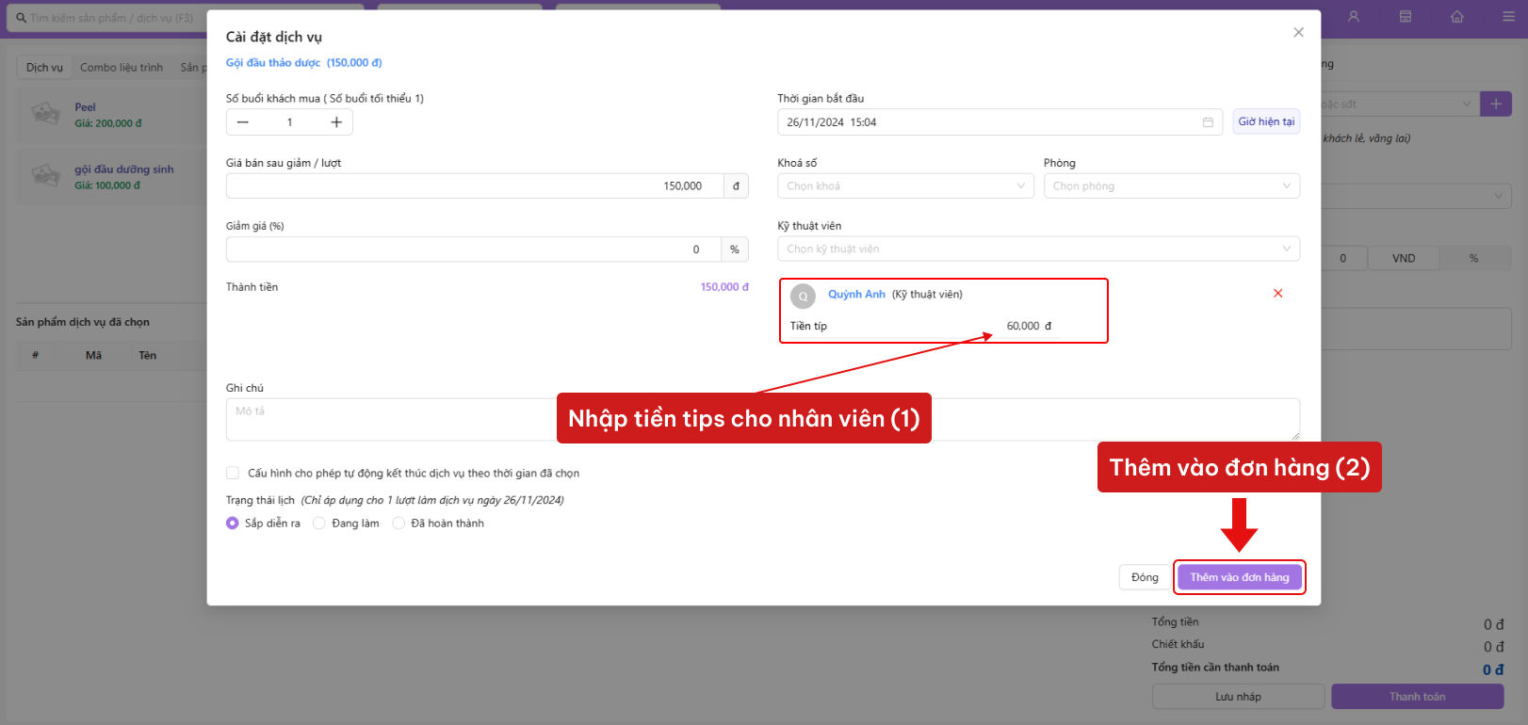Expand customer phone search dropdown behind dialog
Image resolution: width=1528 pixels, height=725 pixels.
pos(1466,104)
